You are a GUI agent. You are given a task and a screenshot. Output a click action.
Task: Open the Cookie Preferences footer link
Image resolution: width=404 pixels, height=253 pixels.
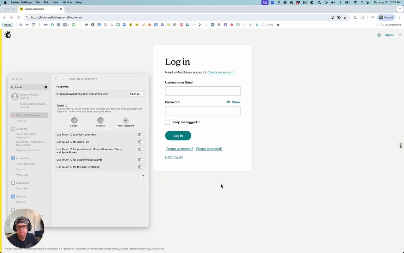pyautogui.click(x=131, y=249)
